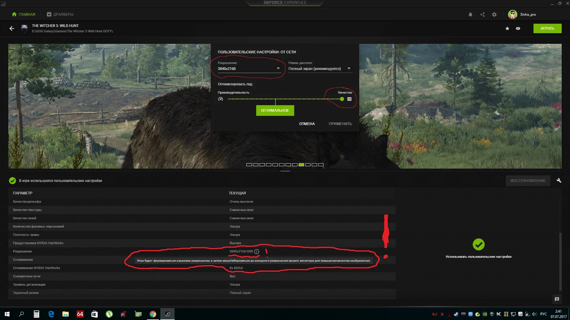Click the green checkmark custom settings

pyautogui.click(x=478, y=244)
